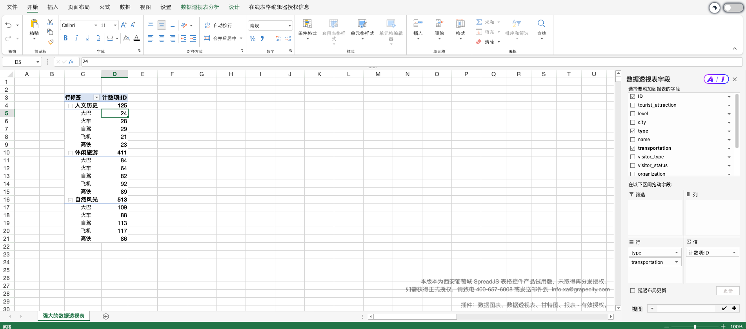This screenshot has height=329, width=746.
Task: Switch to the 公式 ribbon tab
Action: click(x=105, y=7)
